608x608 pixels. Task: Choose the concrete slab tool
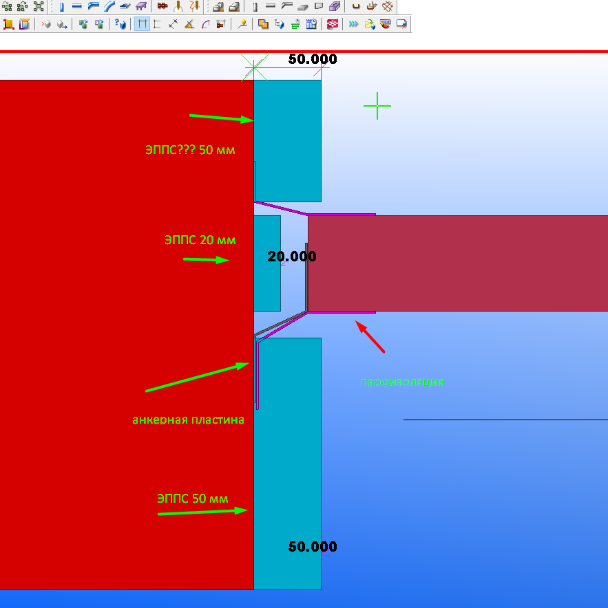click(303, 6)
